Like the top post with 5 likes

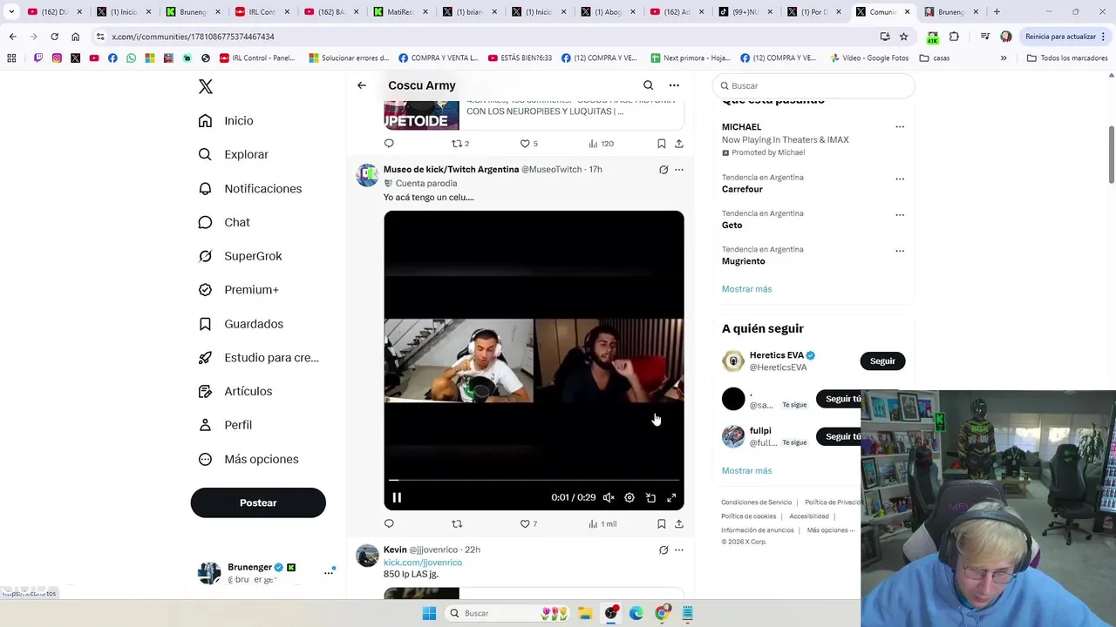pyautogui.click(x=528, y=144)
